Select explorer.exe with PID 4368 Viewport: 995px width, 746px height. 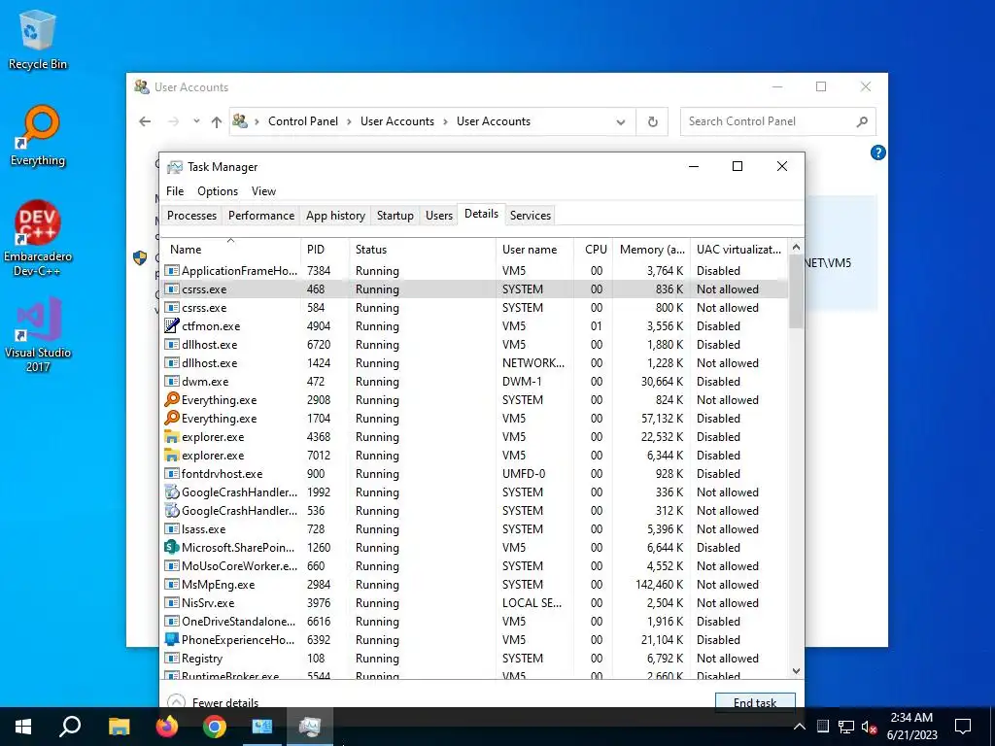(x=474, y=437)
